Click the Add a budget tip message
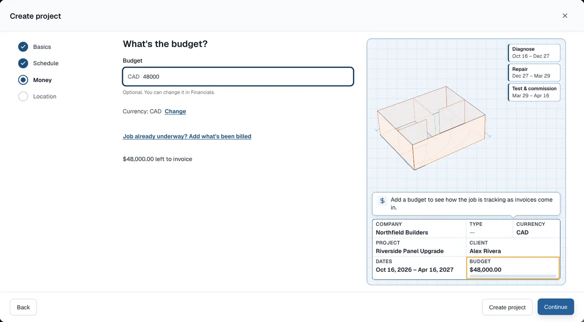Screen dimensions: 584x322 [x=472, y=203]
